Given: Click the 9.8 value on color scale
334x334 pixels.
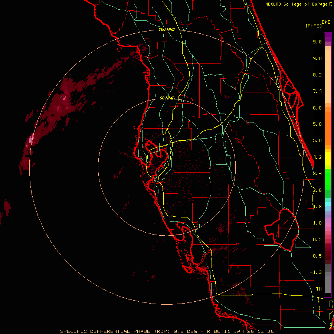Looking at the screenshot, I should point(317,42).
